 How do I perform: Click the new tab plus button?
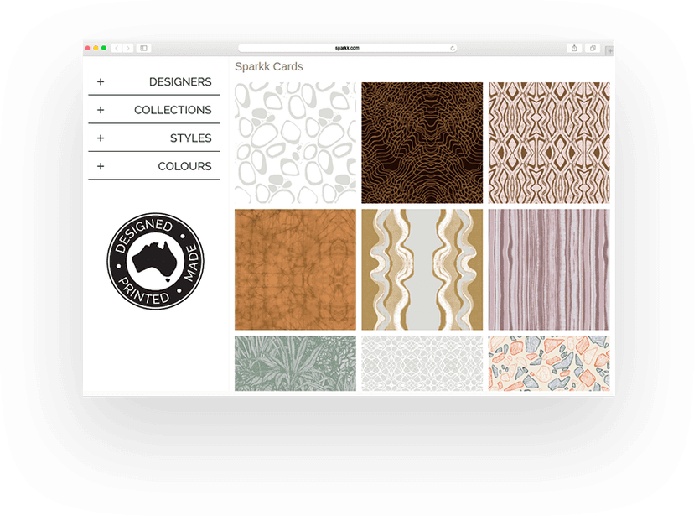pos(609,51)
